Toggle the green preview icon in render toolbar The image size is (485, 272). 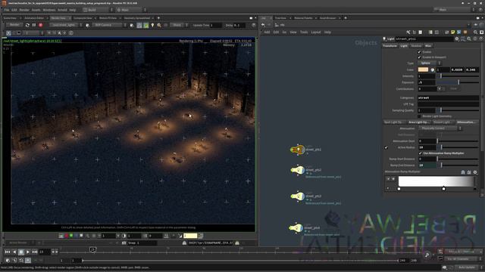(146, 25)
